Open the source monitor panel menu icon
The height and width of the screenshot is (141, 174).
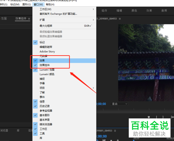tap(120, 19)
